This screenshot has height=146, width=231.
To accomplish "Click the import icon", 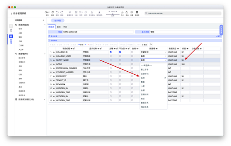I will [122, 12].
